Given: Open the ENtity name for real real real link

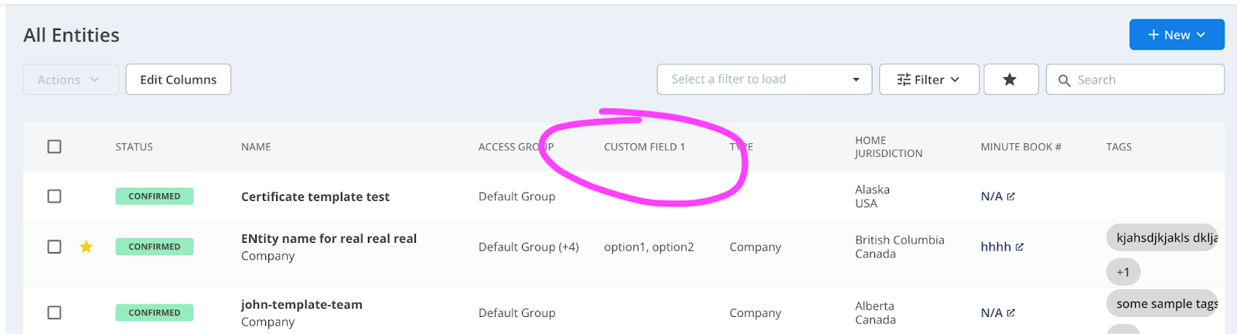Looking at the screenshot, I should point(329,239).
